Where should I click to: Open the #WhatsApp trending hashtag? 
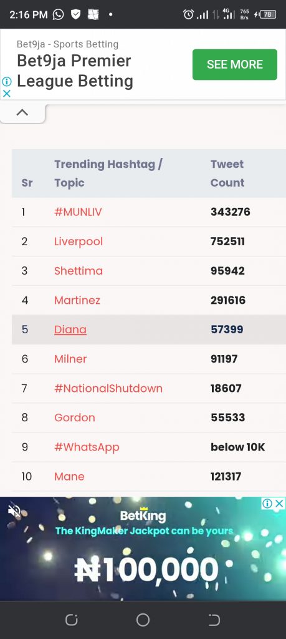(x=87, y=447)
